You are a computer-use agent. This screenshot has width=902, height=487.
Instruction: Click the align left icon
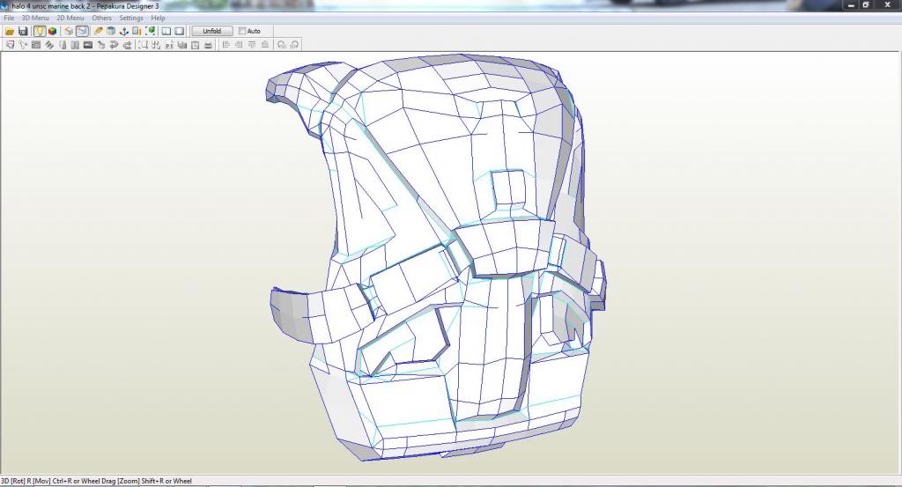pos(225,45)
